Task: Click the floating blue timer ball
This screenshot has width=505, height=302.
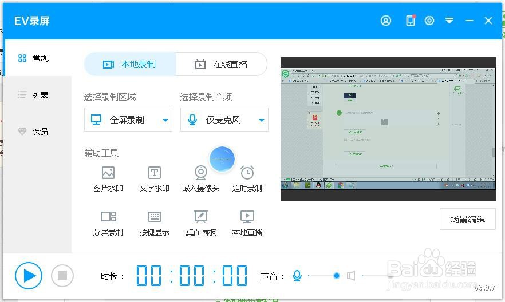Action: pyautogui.click(x=222, y=159)
